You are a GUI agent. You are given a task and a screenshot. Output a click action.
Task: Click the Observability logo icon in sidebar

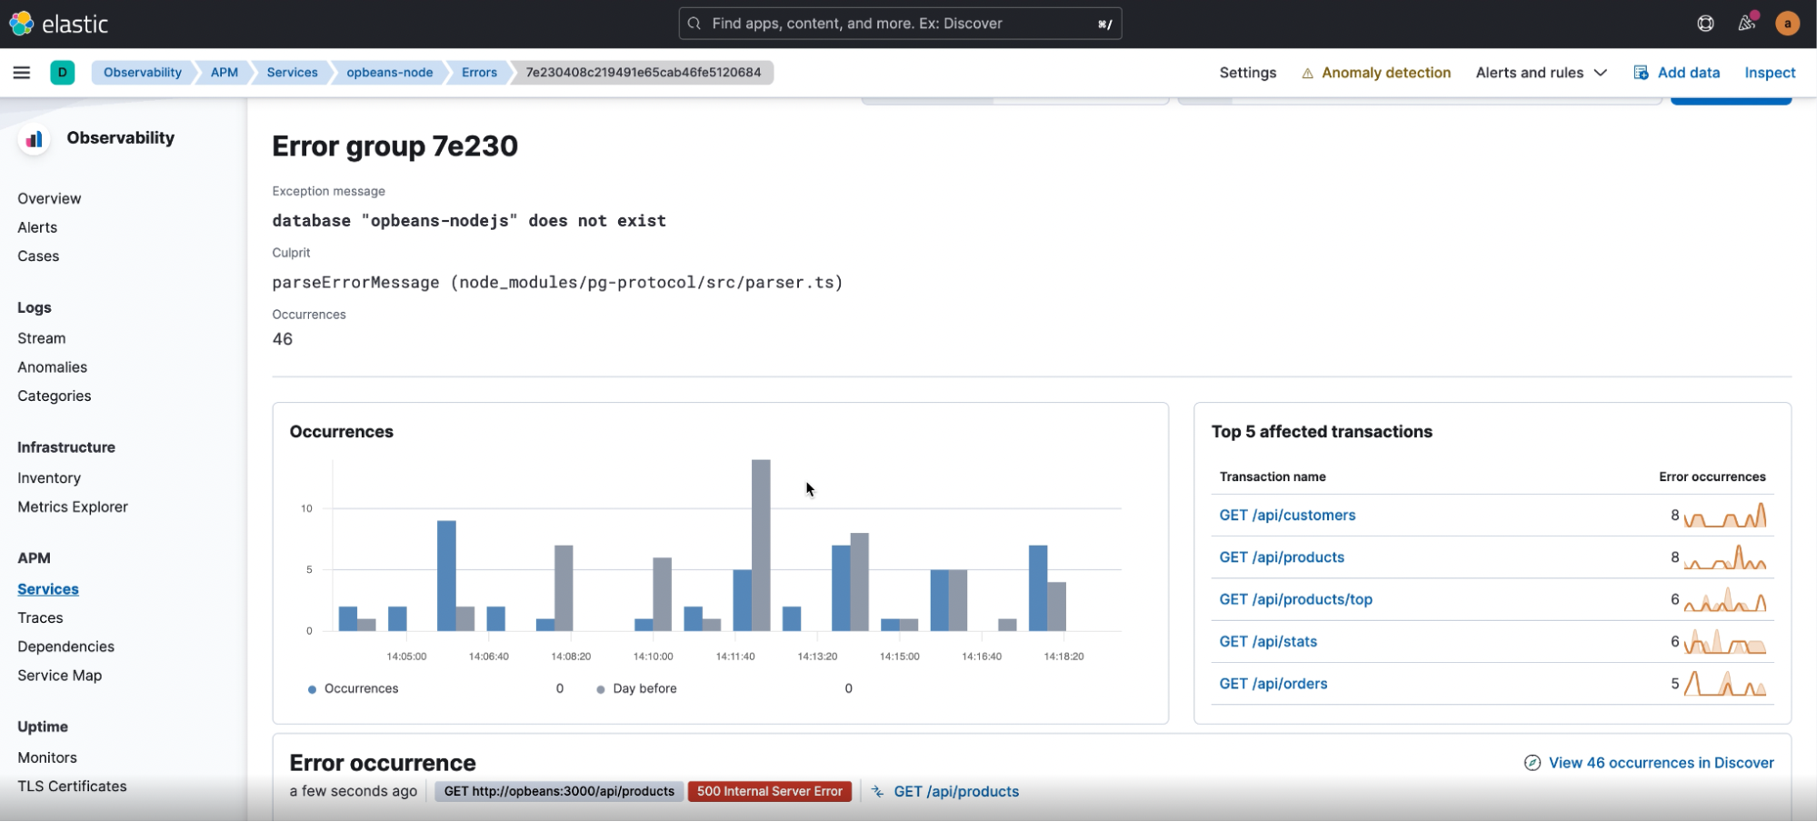pyautogui.click(x=35, y=138)
